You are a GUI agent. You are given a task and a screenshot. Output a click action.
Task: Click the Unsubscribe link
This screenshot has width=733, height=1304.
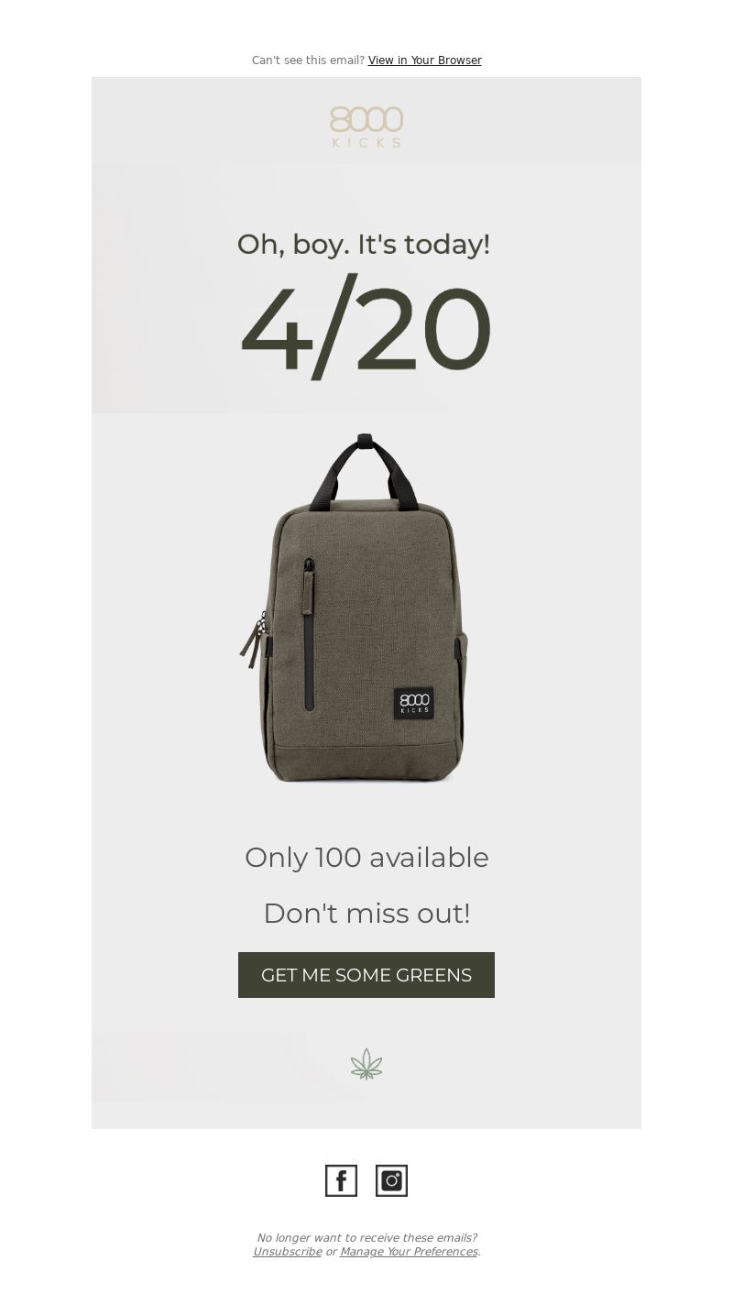coord(287,1252)
